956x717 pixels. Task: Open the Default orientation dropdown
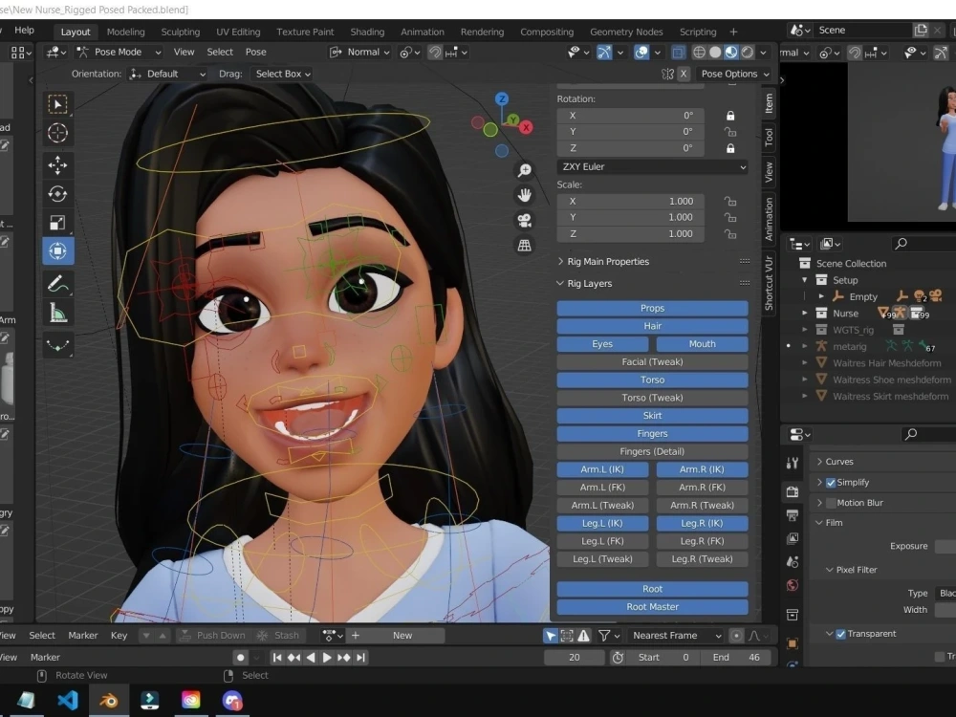coord(167,74)
